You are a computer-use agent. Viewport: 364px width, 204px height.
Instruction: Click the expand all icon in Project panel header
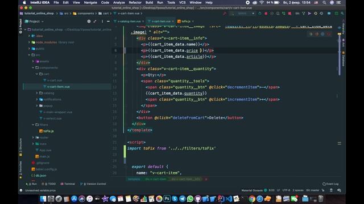point(95,22)
